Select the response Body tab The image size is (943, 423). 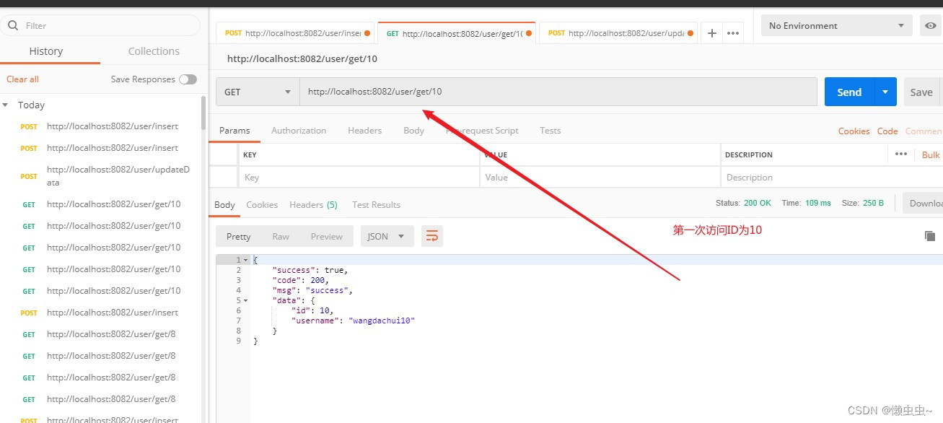224,205
